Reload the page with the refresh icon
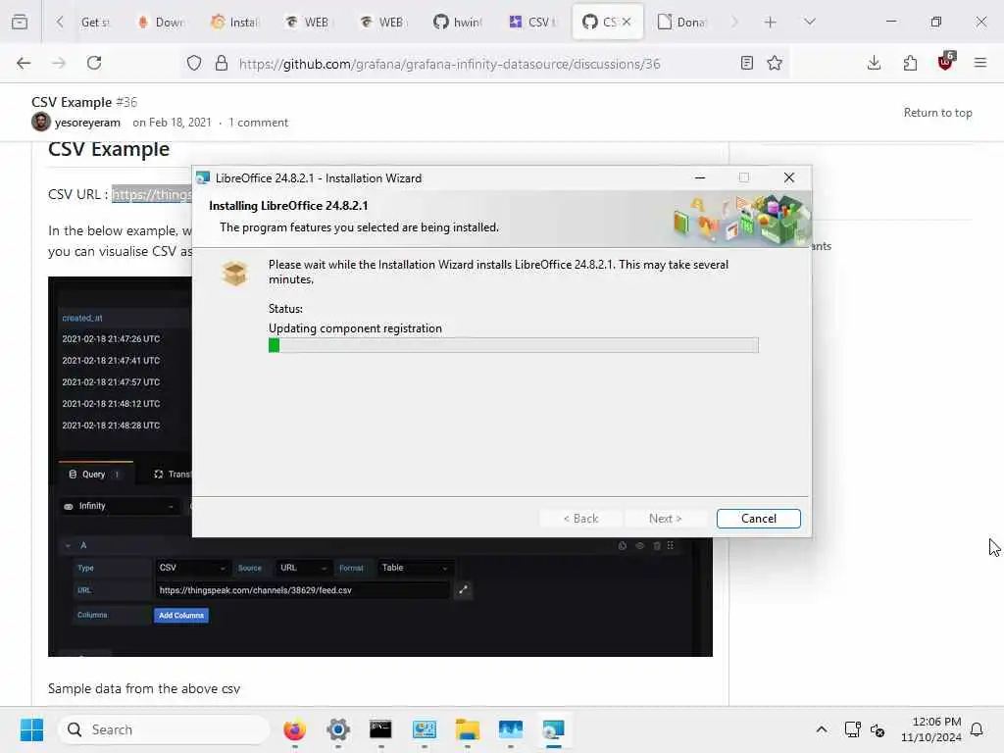The image size is (1004, 753). click(x=94, y=63)
